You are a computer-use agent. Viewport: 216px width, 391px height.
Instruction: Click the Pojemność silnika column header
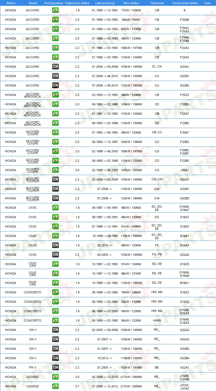point(77,3)
